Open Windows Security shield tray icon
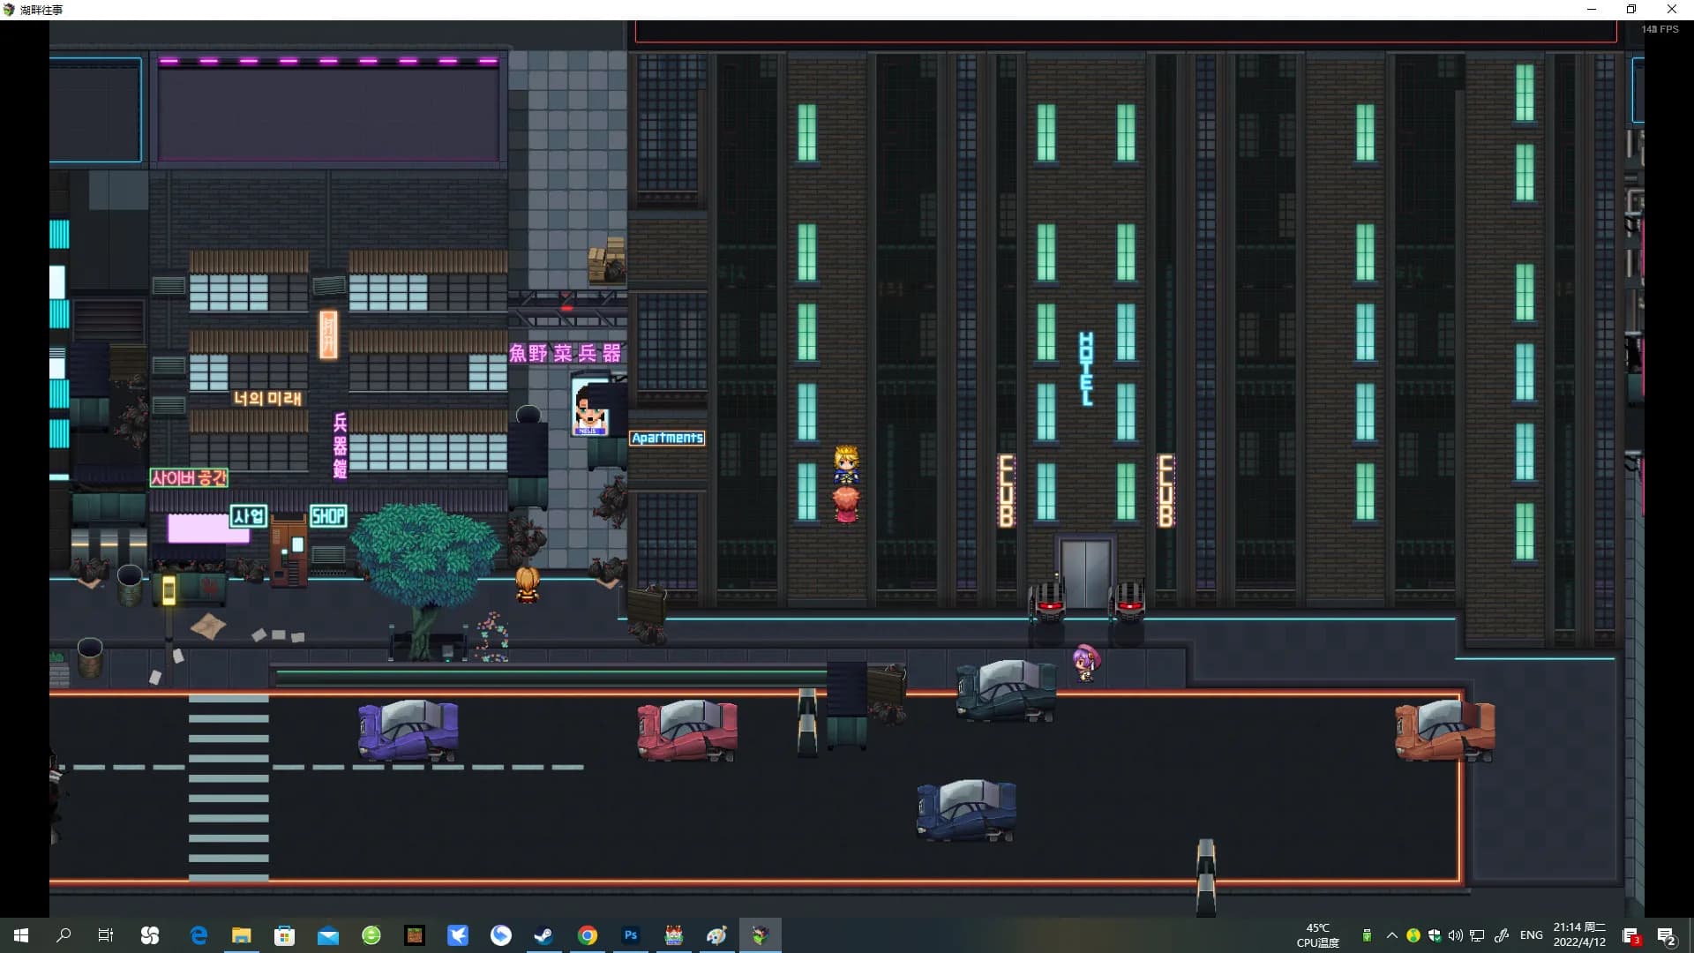Screen dimensions: 1694x953 point(1435,935)
